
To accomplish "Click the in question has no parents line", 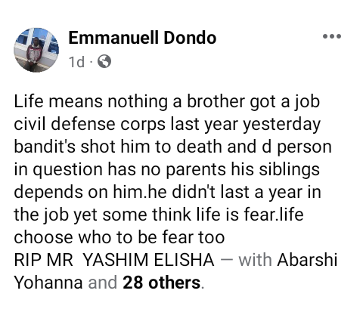I will (x=167, y=170).
